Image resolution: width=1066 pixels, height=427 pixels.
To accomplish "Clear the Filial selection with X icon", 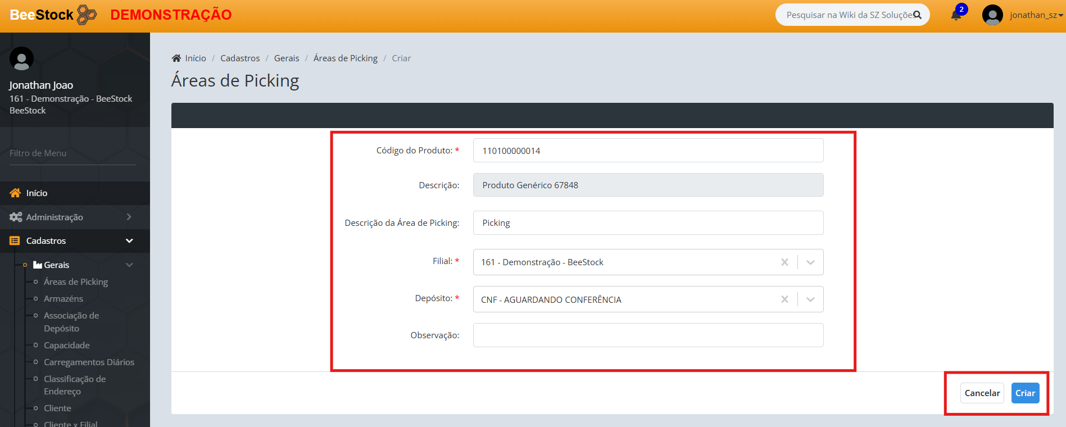I will coord(784,262).
